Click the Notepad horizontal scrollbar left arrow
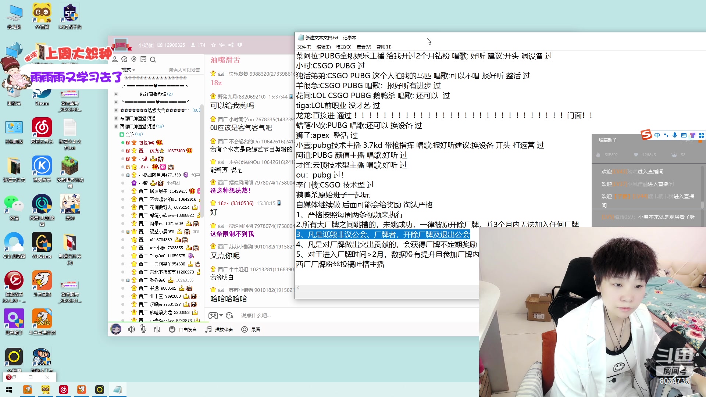 (298, 287)
